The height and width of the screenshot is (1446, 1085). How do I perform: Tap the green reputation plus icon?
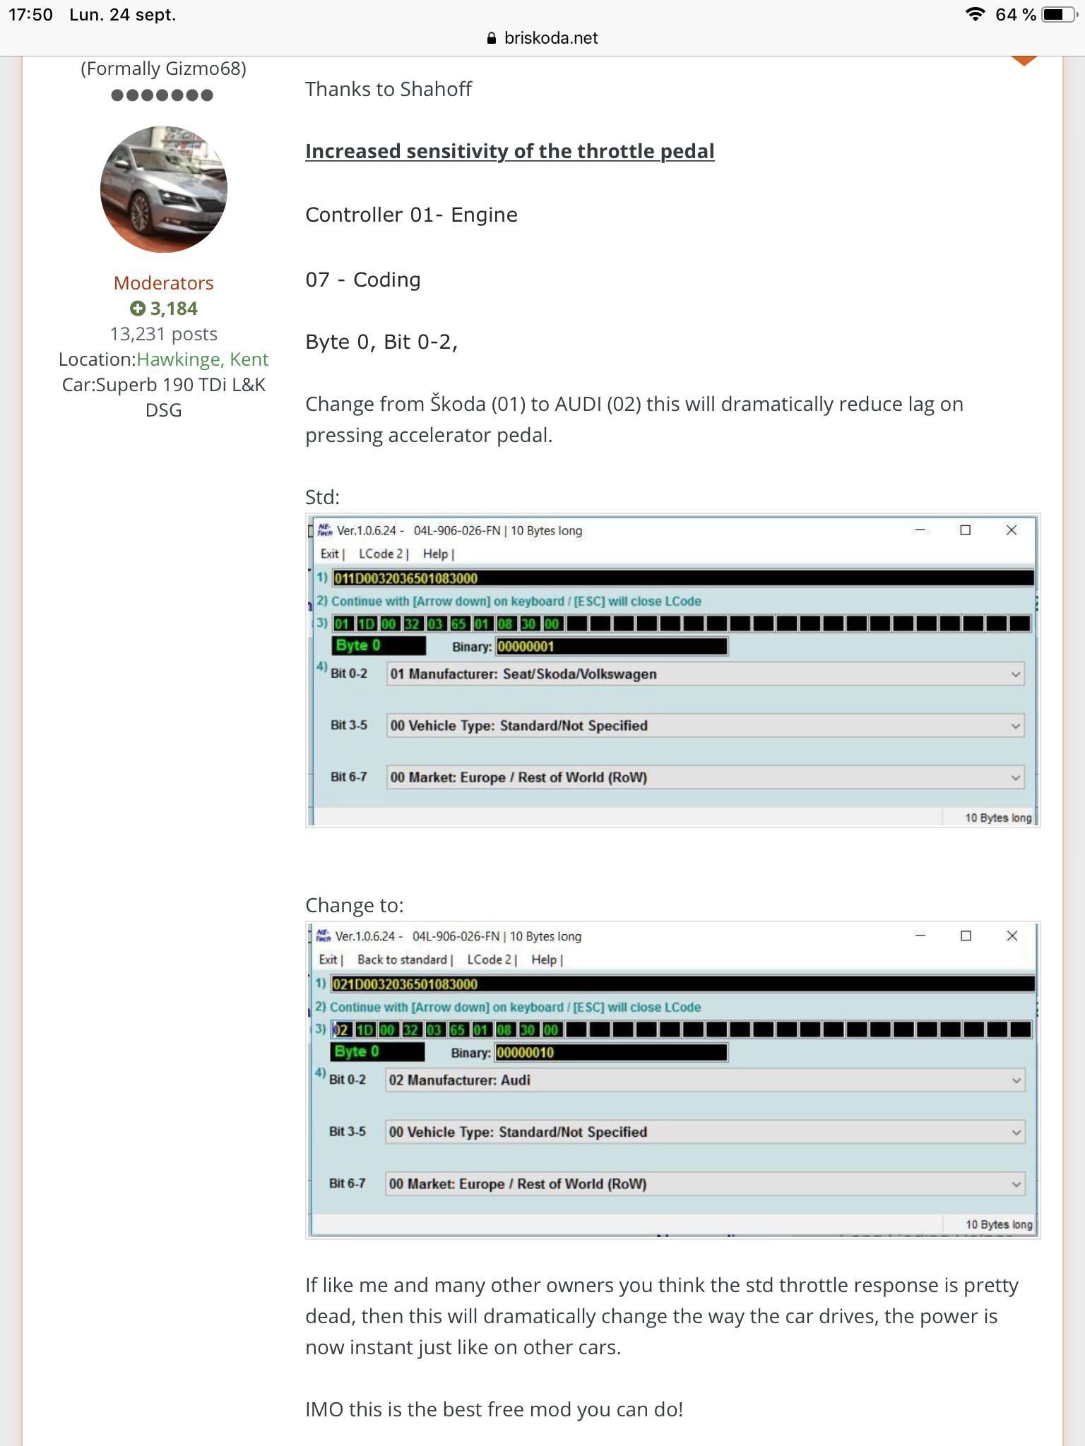(x=138, y=309)
